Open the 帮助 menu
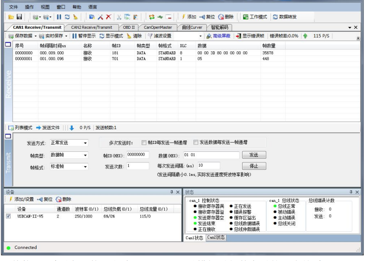The width and height of the screenshot is (368, 261). [x=77, y=7]
